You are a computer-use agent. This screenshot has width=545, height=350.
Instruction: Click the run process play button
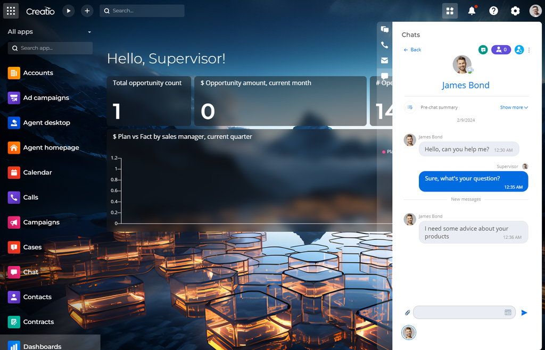tap(69, 11)
